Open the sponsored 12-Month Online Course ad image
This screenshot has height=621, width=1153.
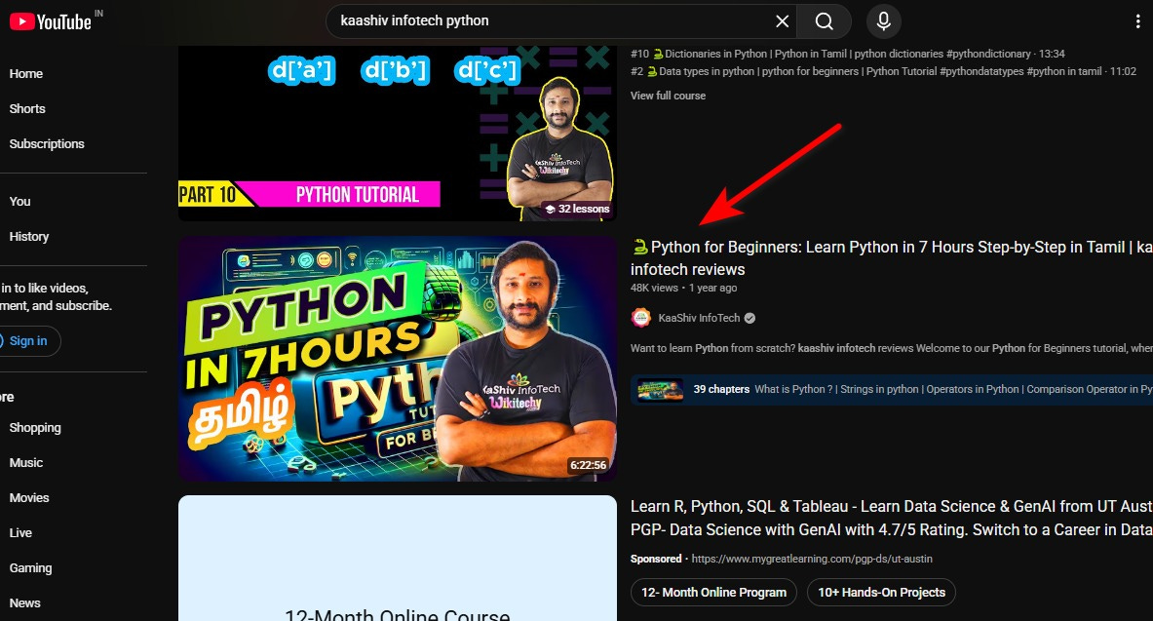click(397, 559)
